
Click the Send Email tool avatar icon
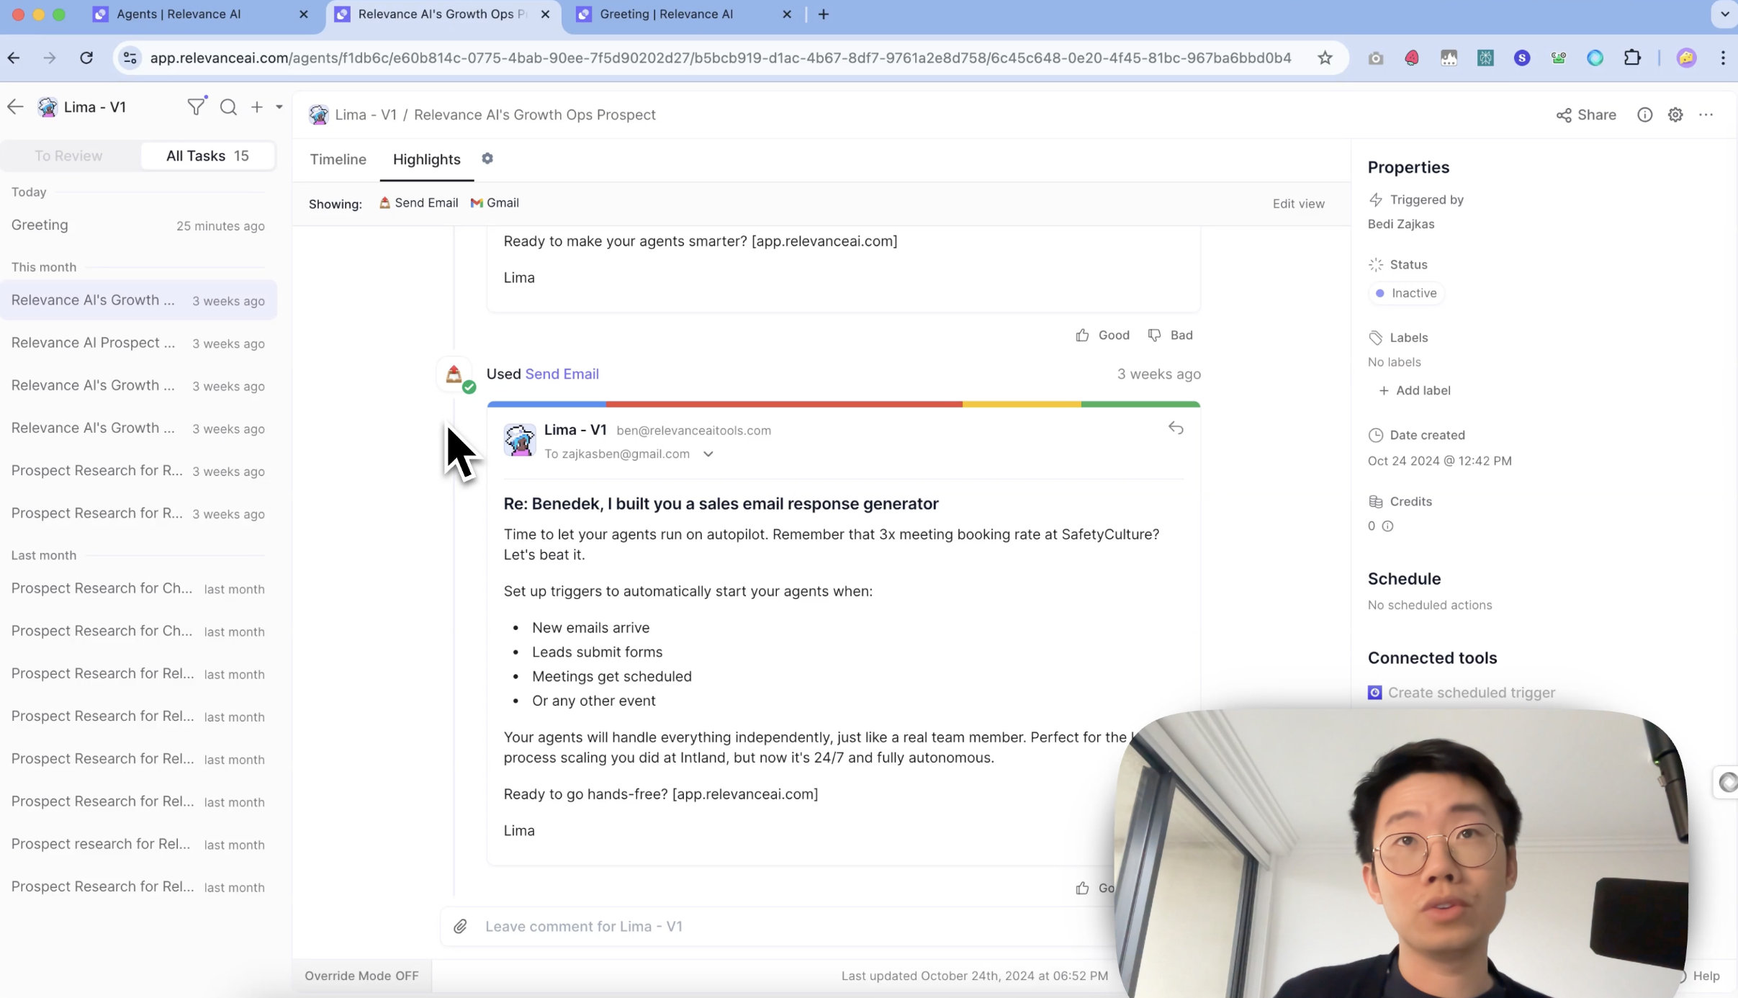454,374
